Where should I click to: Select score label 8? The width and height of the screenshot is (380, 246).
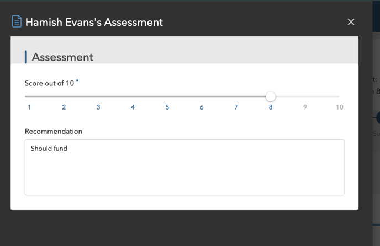click(x=271, y=107)
